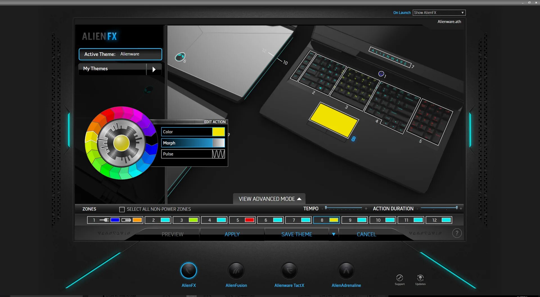The image size is (540, 297).
Task: Click the Preview button
Action: [172, 234]
